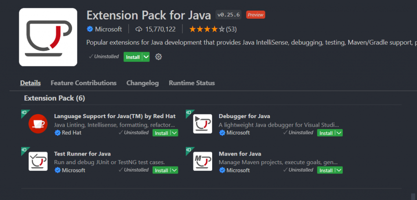
Task: Click the Manage Maven projects description text
Action: coord(278,162)
